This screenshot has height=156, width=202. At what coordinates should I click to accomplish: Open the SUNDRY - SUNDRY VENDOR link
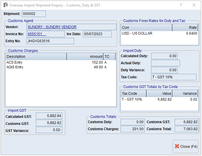(52, 27)
